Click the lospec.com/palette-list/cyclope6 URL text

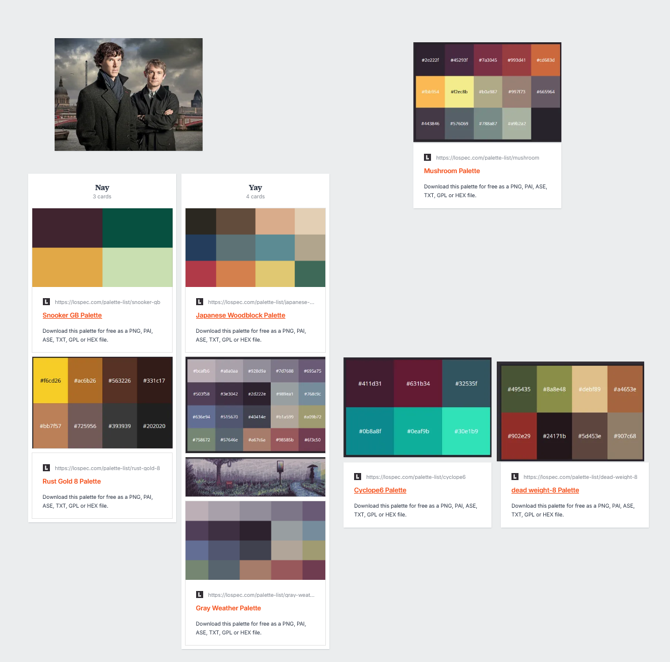tap(416, 477)
